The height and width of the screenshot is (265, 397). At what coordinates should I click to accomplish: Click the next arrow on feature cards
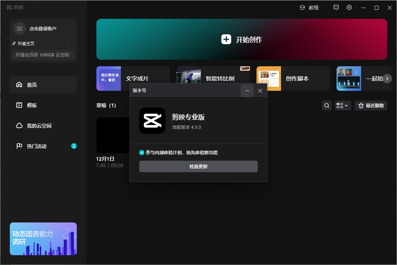click(387, 79)
